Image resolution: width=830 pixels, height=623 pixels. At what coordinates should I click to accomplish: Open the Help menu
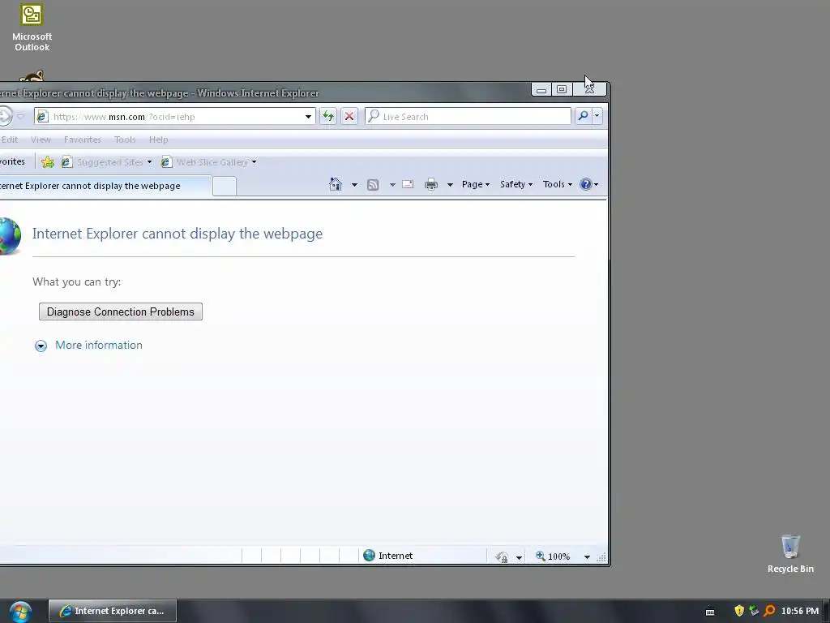pyautogui.click(x=158, y=140)
